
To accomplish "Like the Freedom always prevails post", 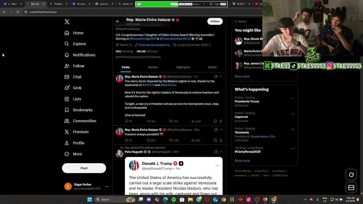I will point(174,140).
